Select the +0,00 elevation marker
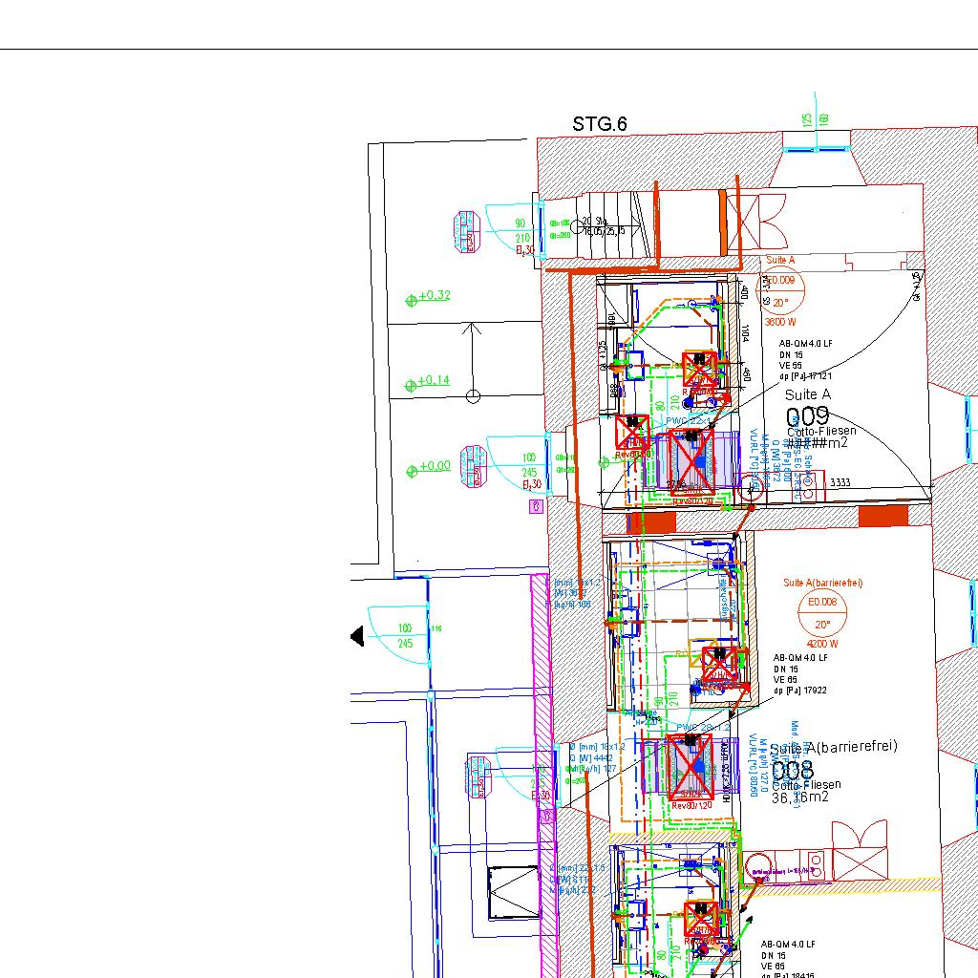Viewport: 978px width, 978px height. (431, 467)
